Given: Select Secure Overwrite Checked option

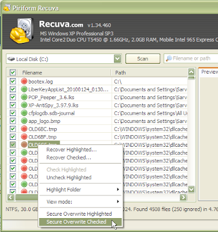Looking at the screenshot, I should point(80,222).
